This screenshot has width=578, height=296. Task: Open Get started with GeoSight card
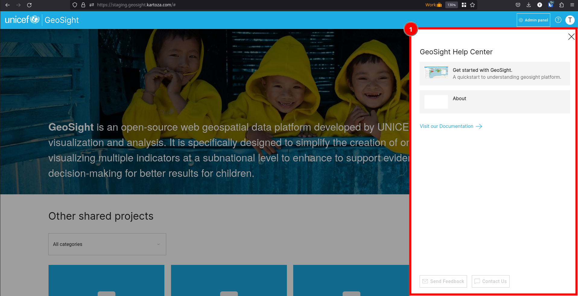[x=495, y=74]
